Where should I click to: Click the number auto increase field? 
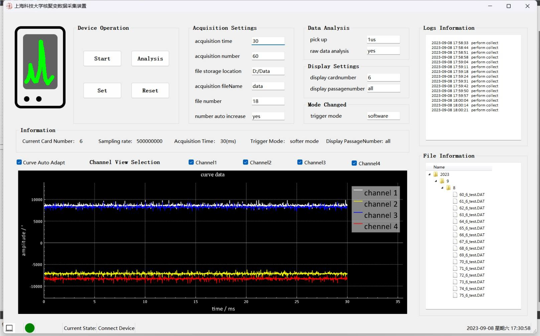(x=268, y=116)
